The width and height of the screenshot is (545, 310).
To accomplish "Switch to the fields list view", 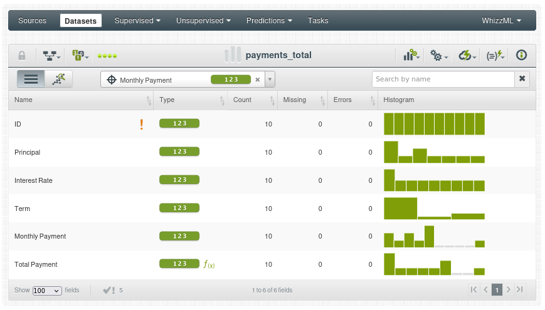I will (31, 79).
